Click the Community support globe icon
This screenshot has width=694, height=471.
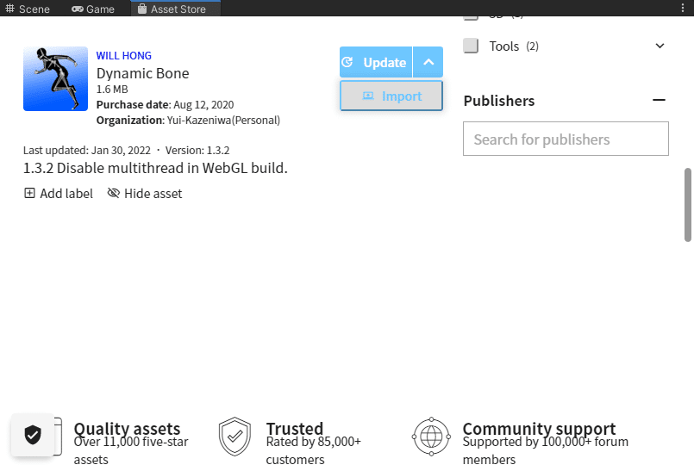pyautogui.click(x=431, y=437)
